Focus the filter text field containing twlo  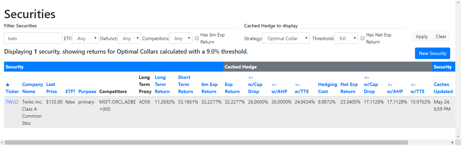tap(33, 38)
